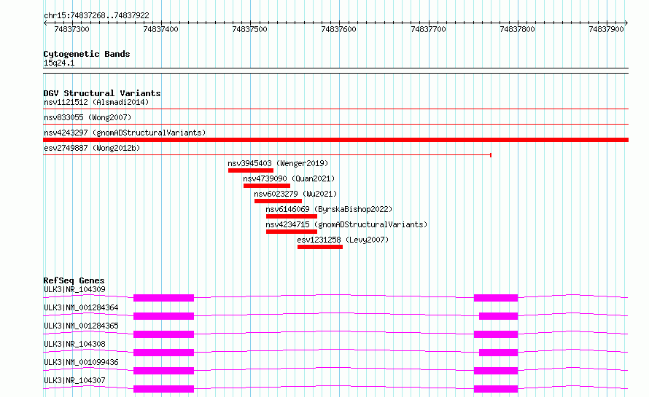Click the ULK3|NM_001099436 transcript label
Screen dimensions: 649x397
(x=81, y=362)
